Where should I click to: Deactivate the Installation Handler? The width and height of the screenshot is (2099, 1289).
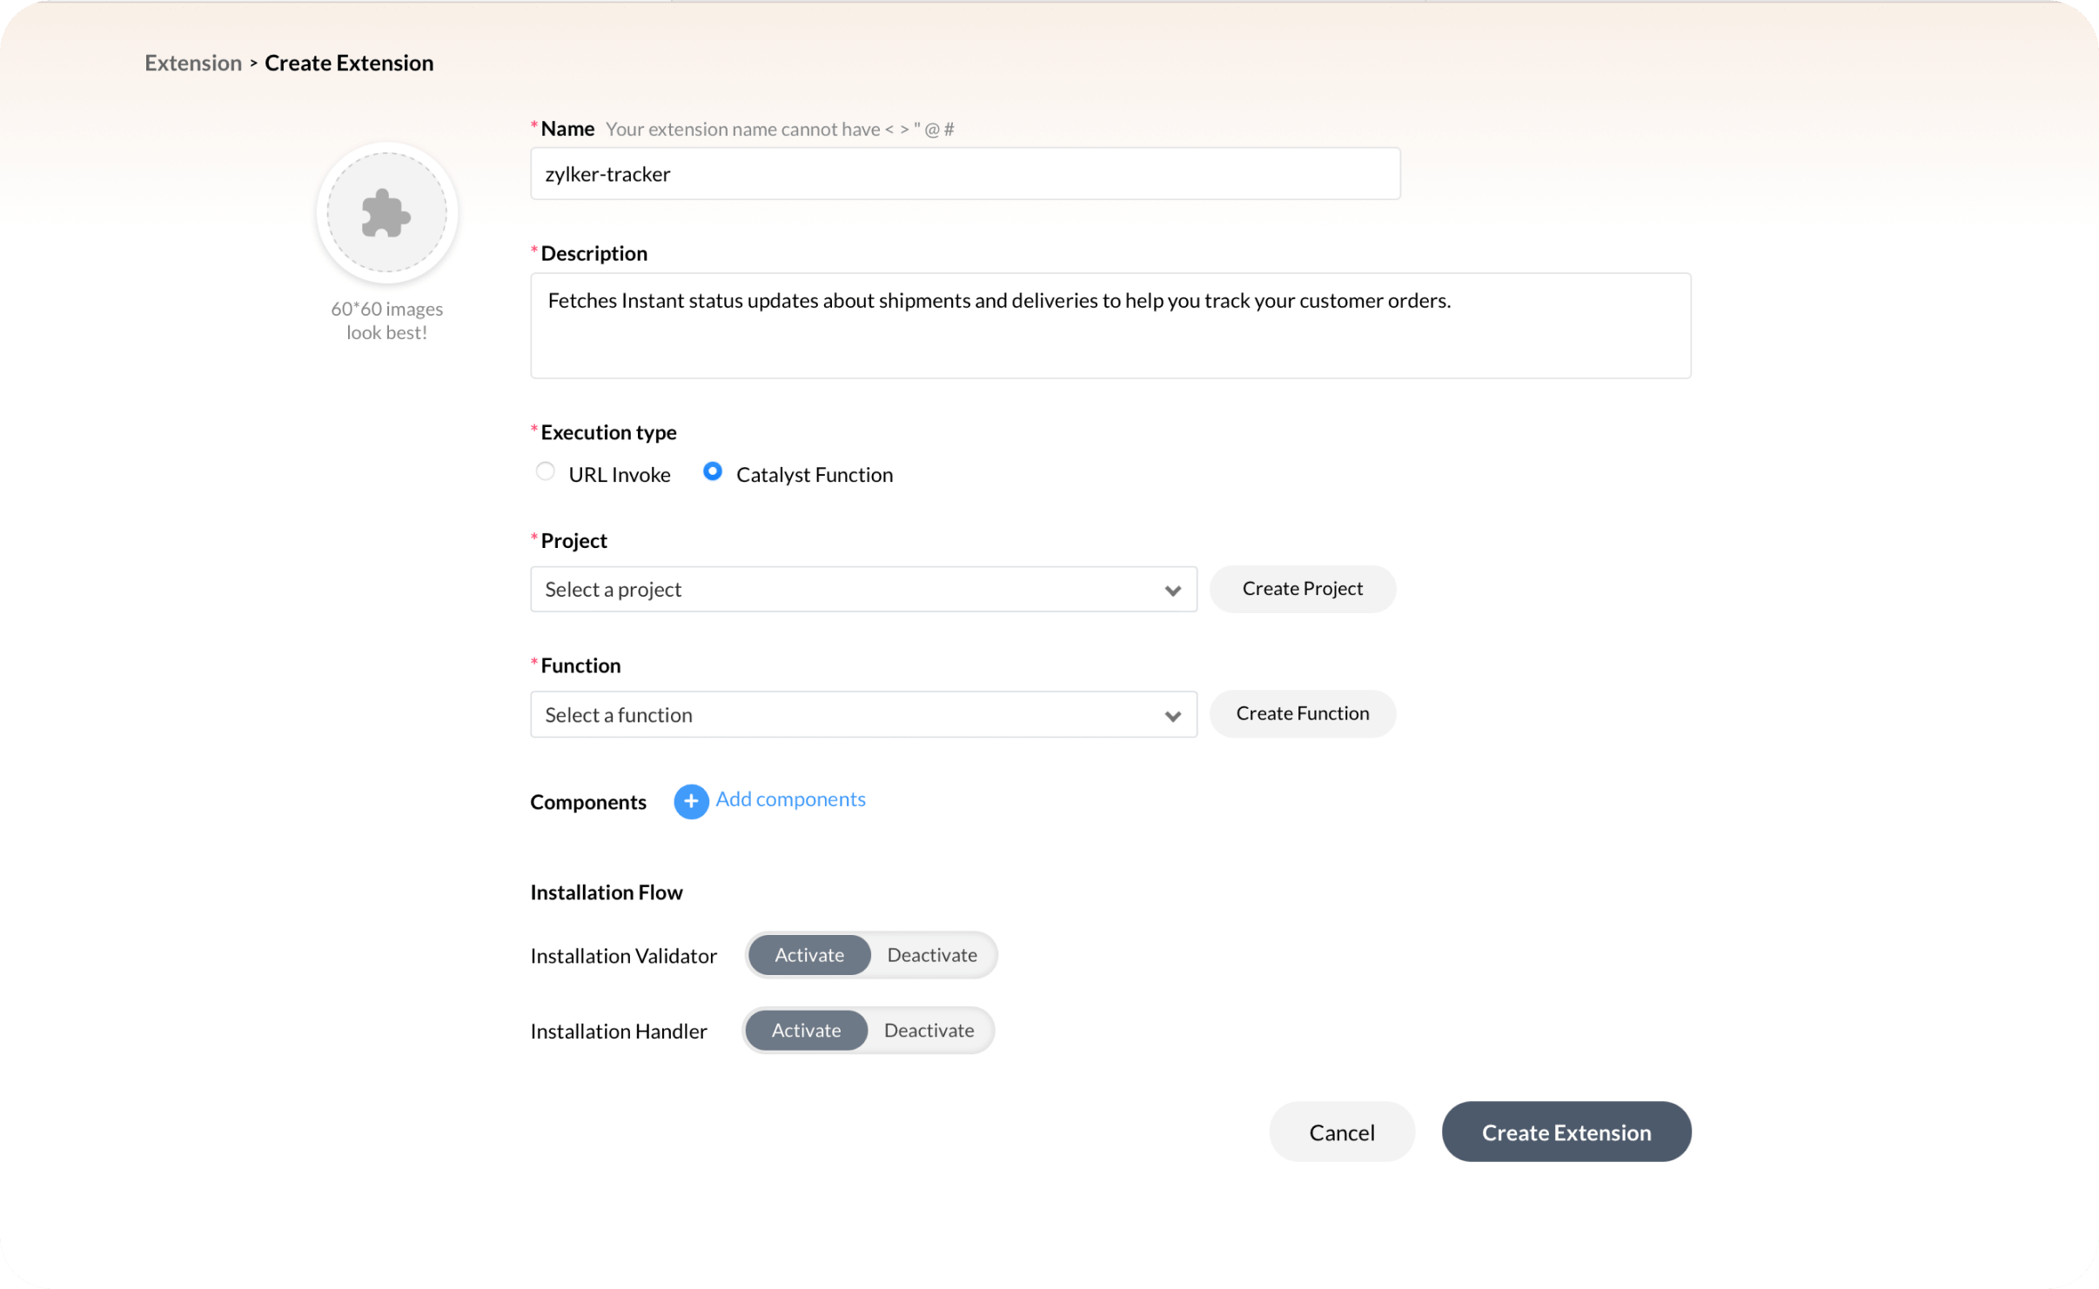click(928, 1031)
